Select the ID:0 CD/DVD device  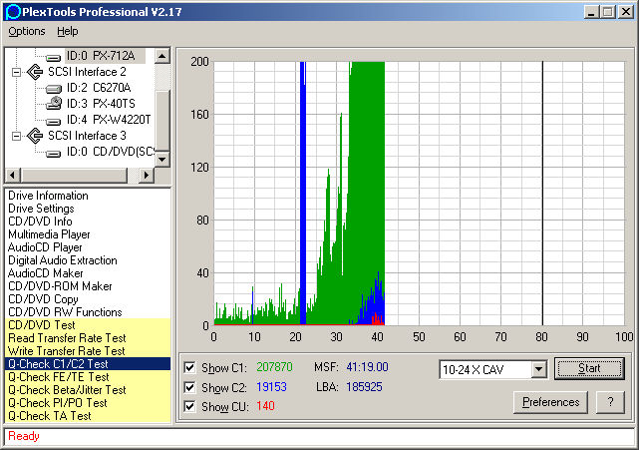click(x=110, y=152)
